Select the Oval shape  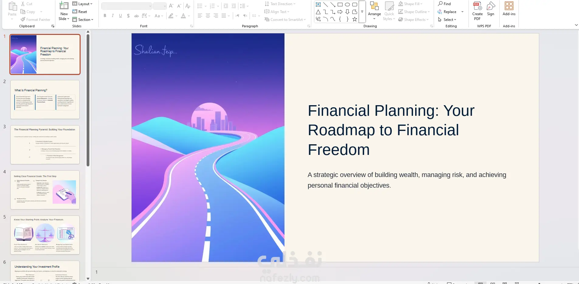click(x=347, y=5)
